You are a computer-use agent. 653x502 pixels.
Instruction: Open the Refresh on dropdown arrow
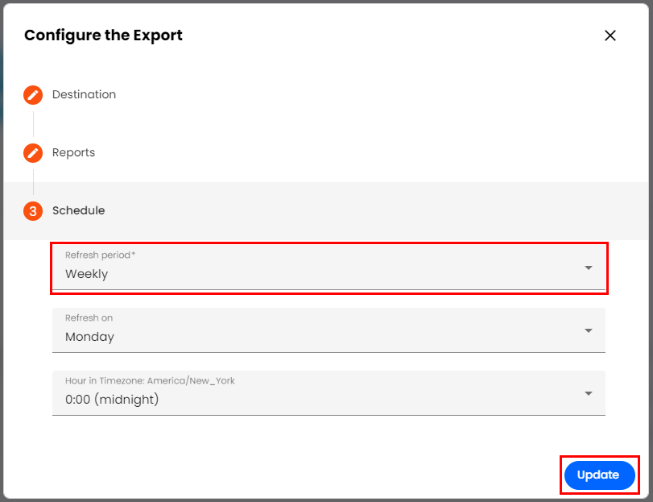tap(589, 330)
